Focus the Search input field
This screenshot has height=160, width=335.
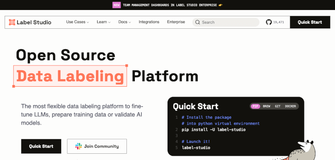point(226,22)
